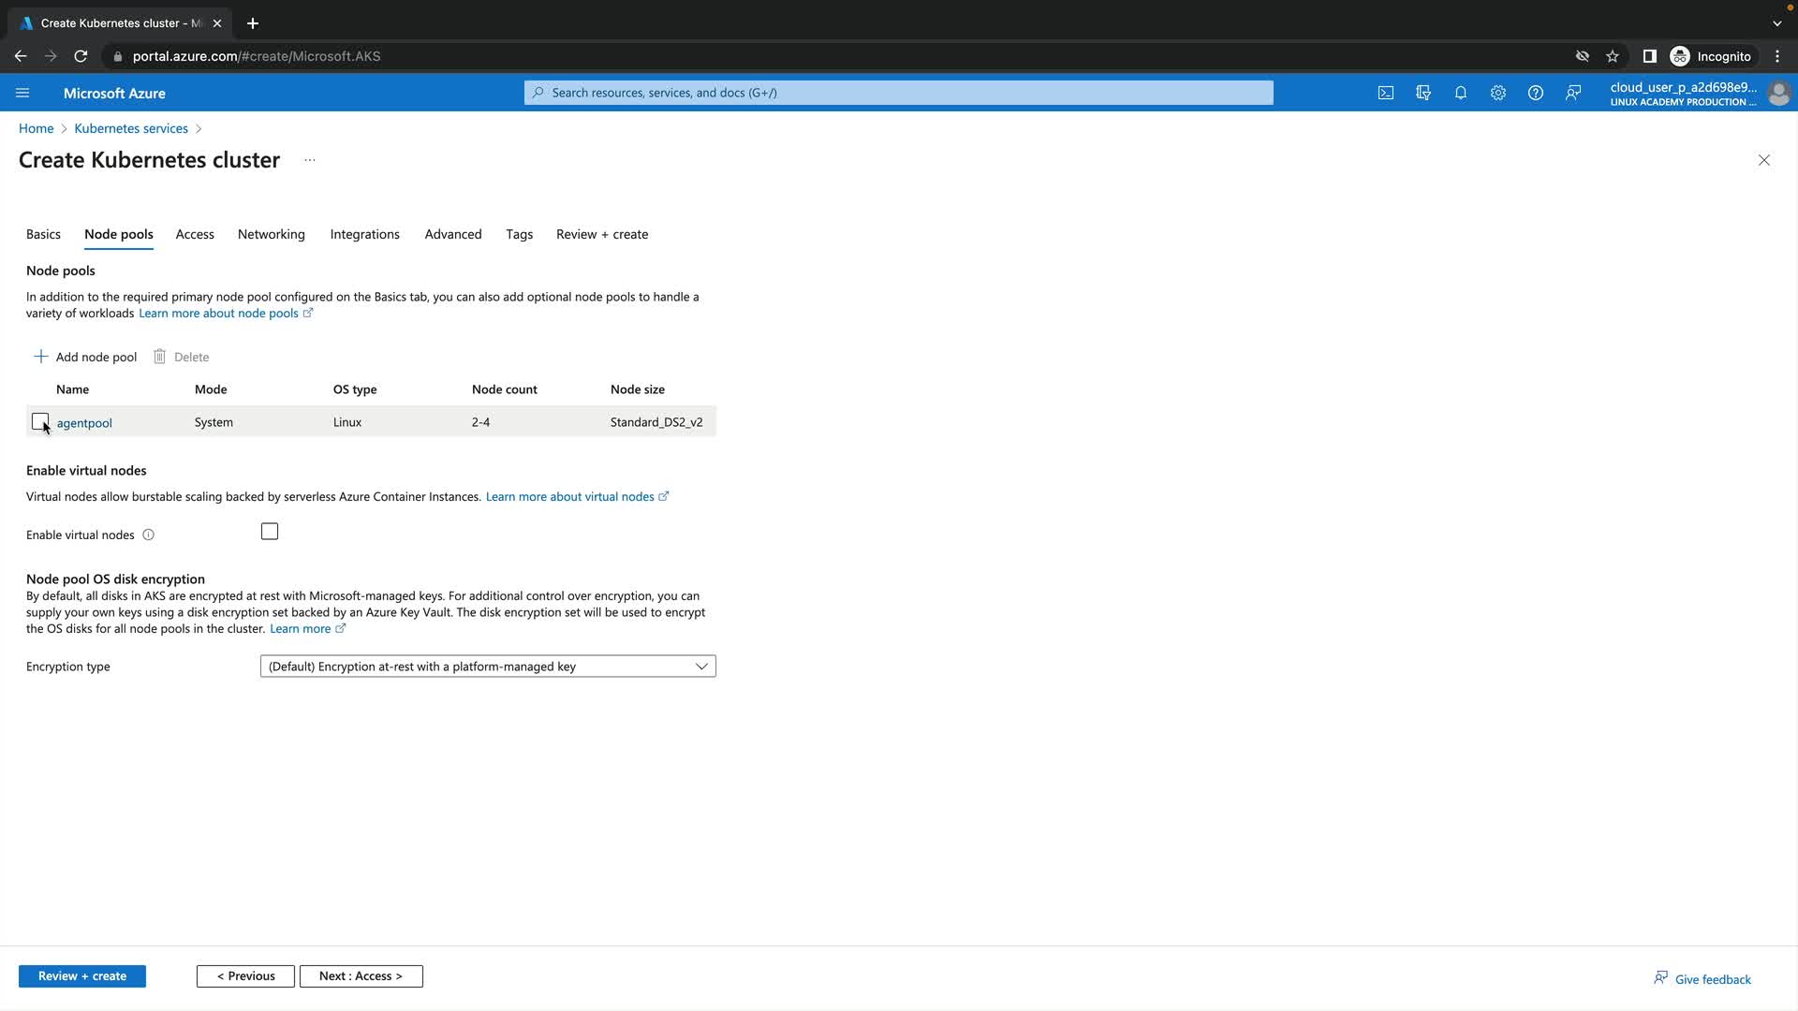
Task: Switch to the Networking tab
Action: tap(271, 234)
